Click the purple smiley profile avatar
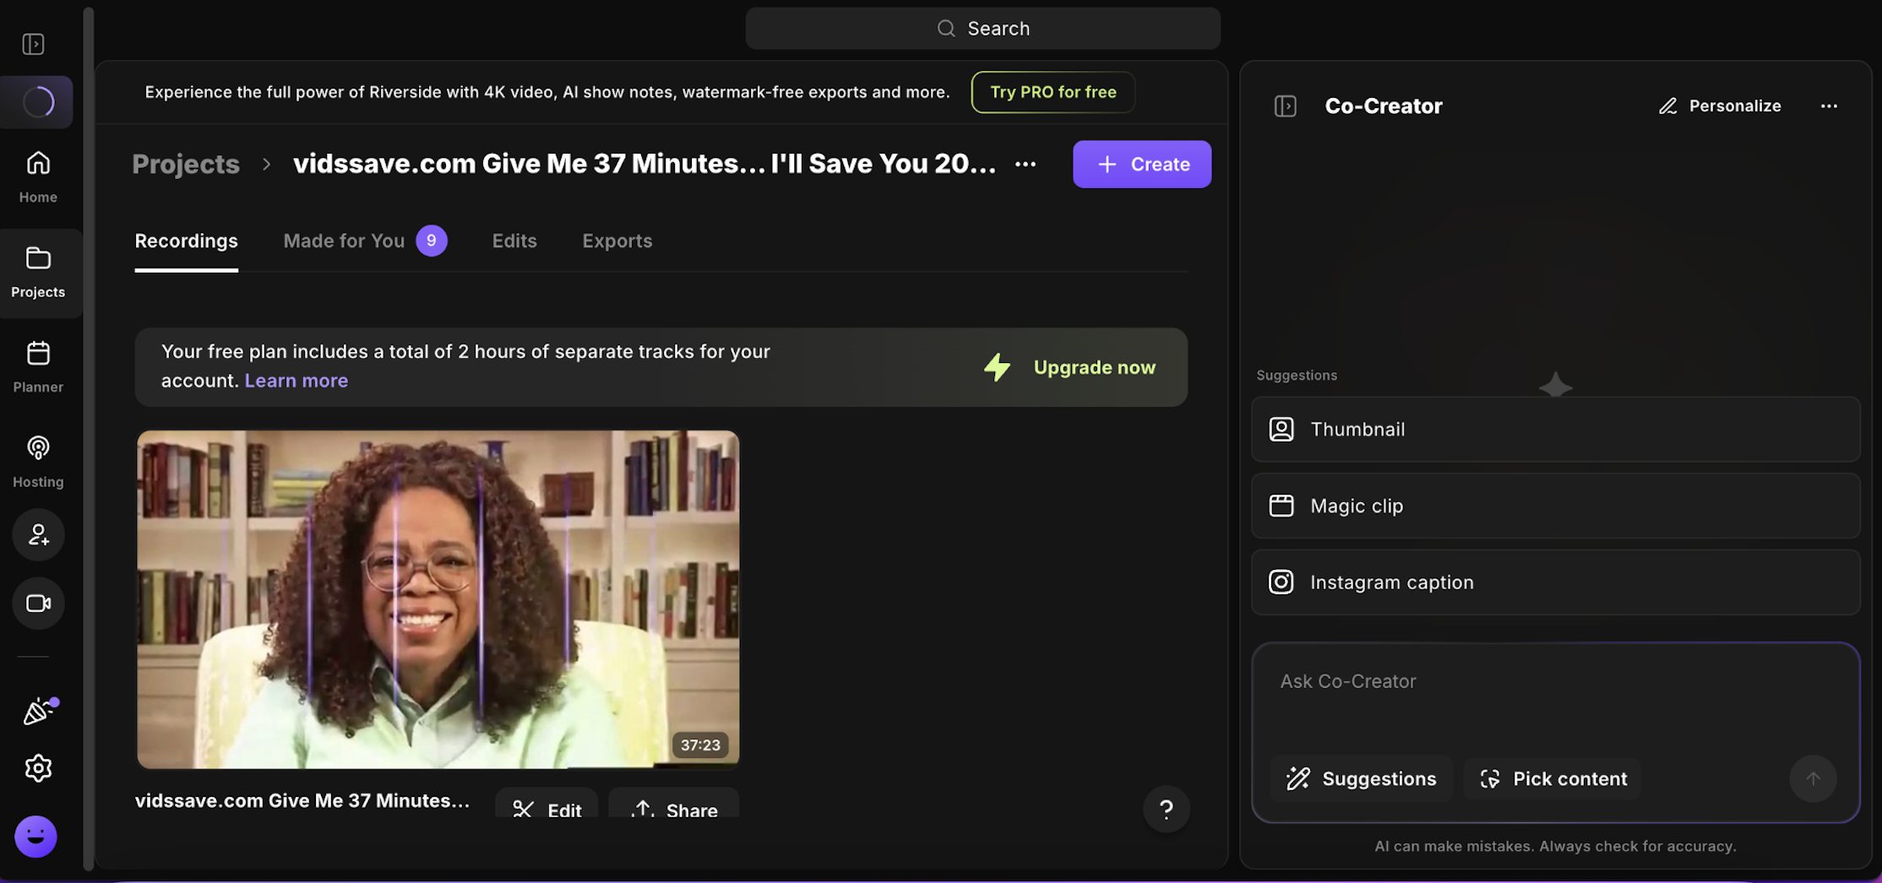The image size is (1882, 883). [x=35, y=837]
